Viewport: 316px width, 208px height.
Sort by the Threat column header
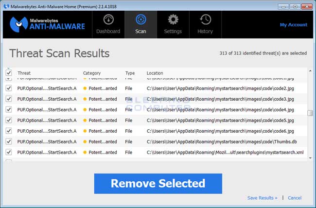[24, 73]
